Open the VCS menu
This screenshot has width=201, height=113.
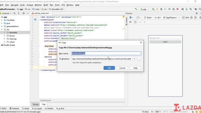63,5
